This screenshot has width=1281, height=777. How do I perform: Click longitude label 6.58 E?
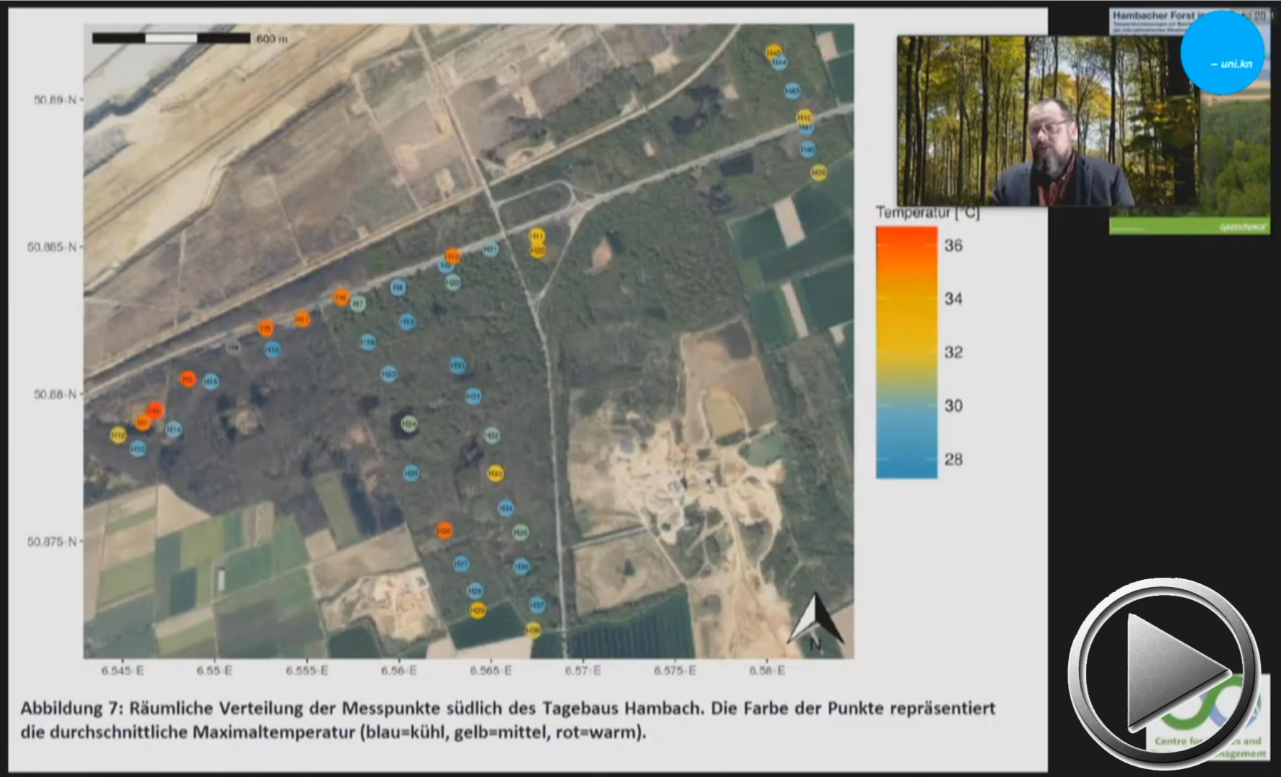[767, 671]
